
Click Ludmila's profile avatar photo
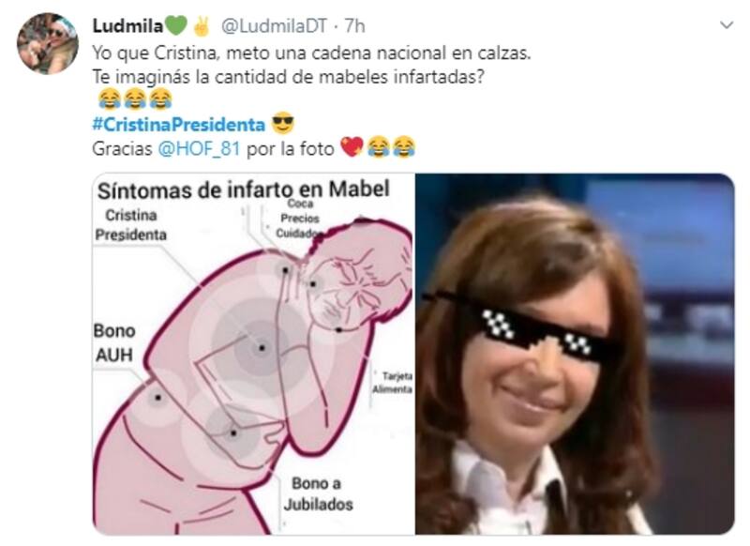[48, 43]
